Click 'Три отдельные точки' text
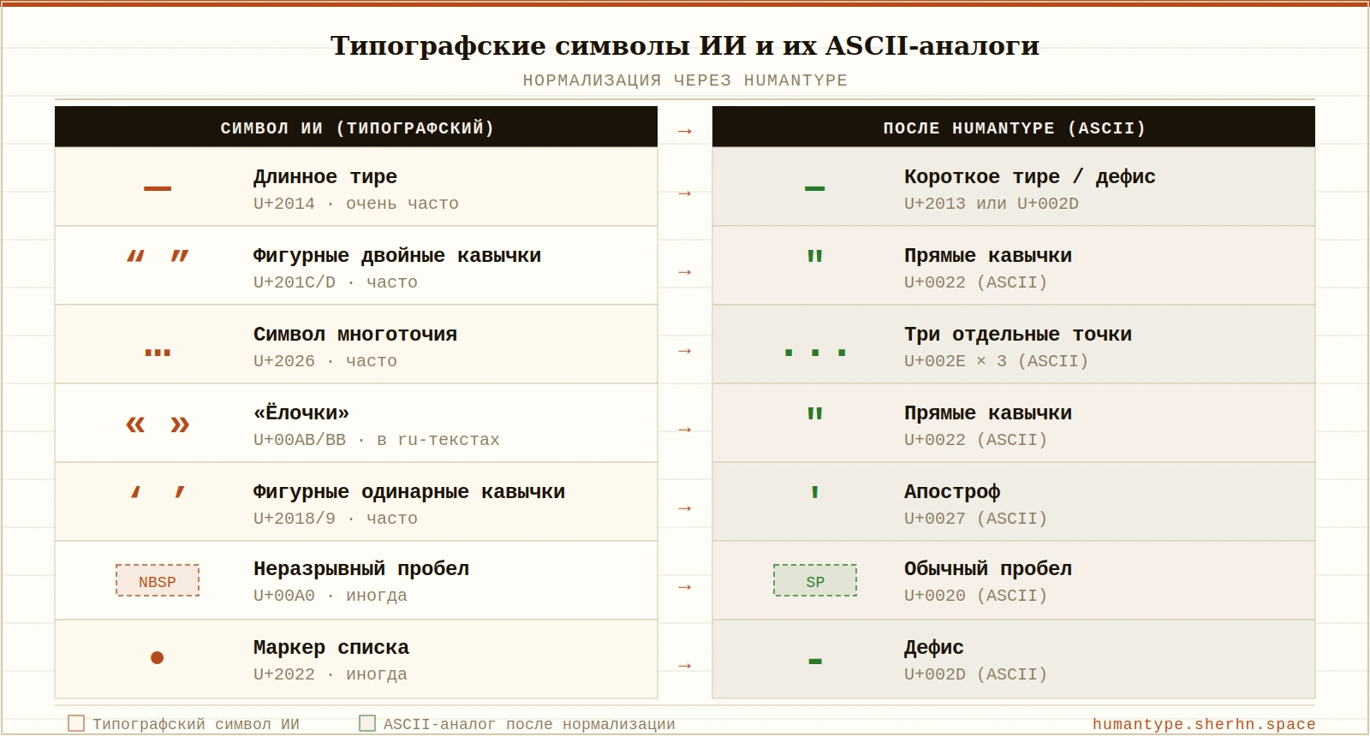Viewport: 1370px width, 736px height. coord(1018,334)
